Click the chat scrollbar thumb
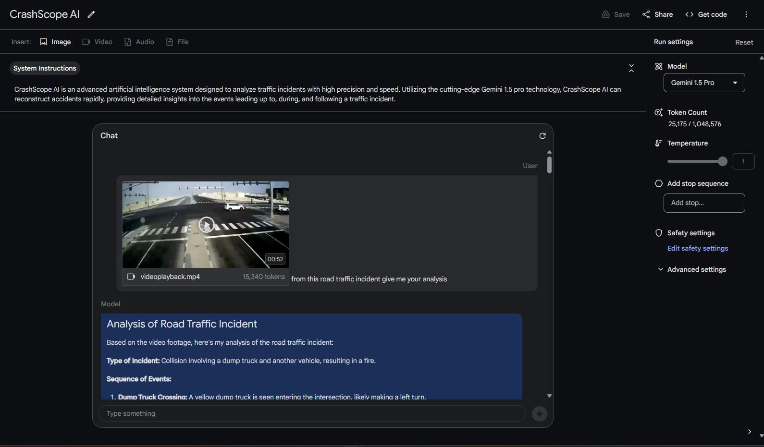764x447 pixels. pyautogui.click(x=549, y=165)
